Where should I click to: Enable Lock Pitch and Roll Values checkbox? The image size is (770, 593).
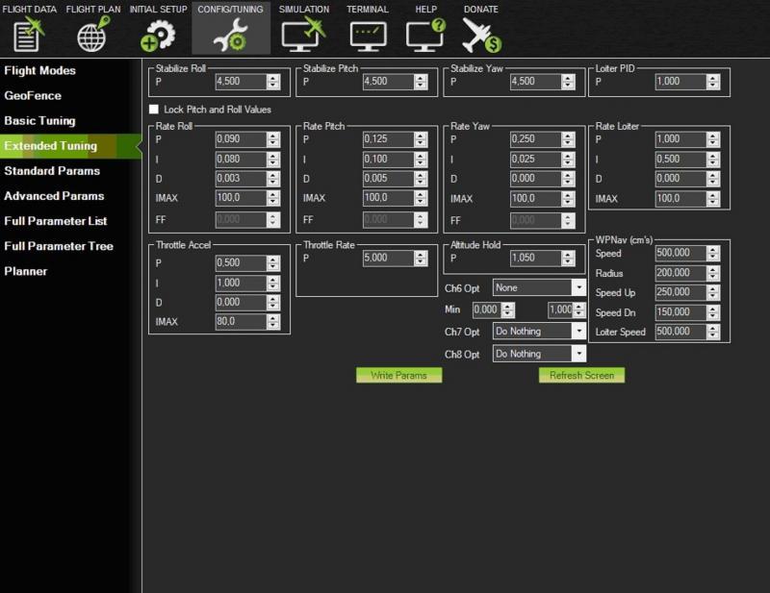click(x=154, y=110)
